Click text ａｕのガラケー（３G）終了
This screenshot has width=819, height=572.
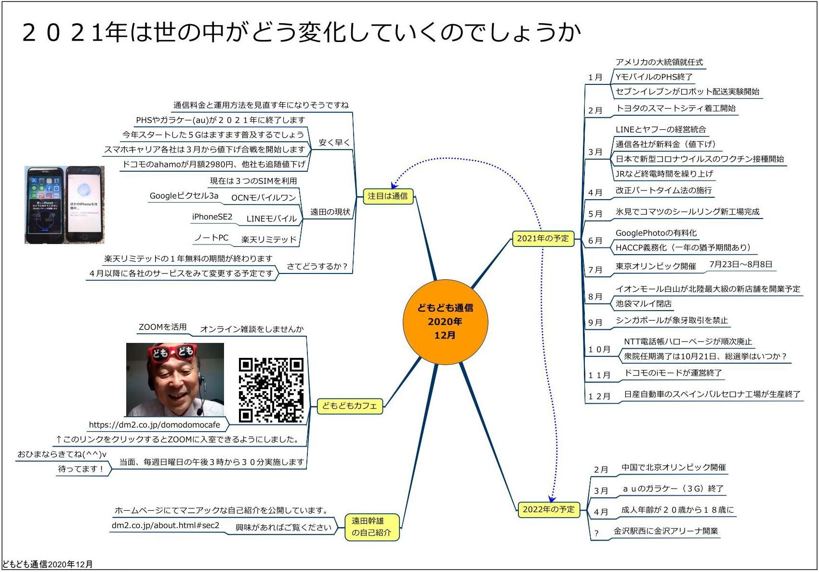click(673, 489)
